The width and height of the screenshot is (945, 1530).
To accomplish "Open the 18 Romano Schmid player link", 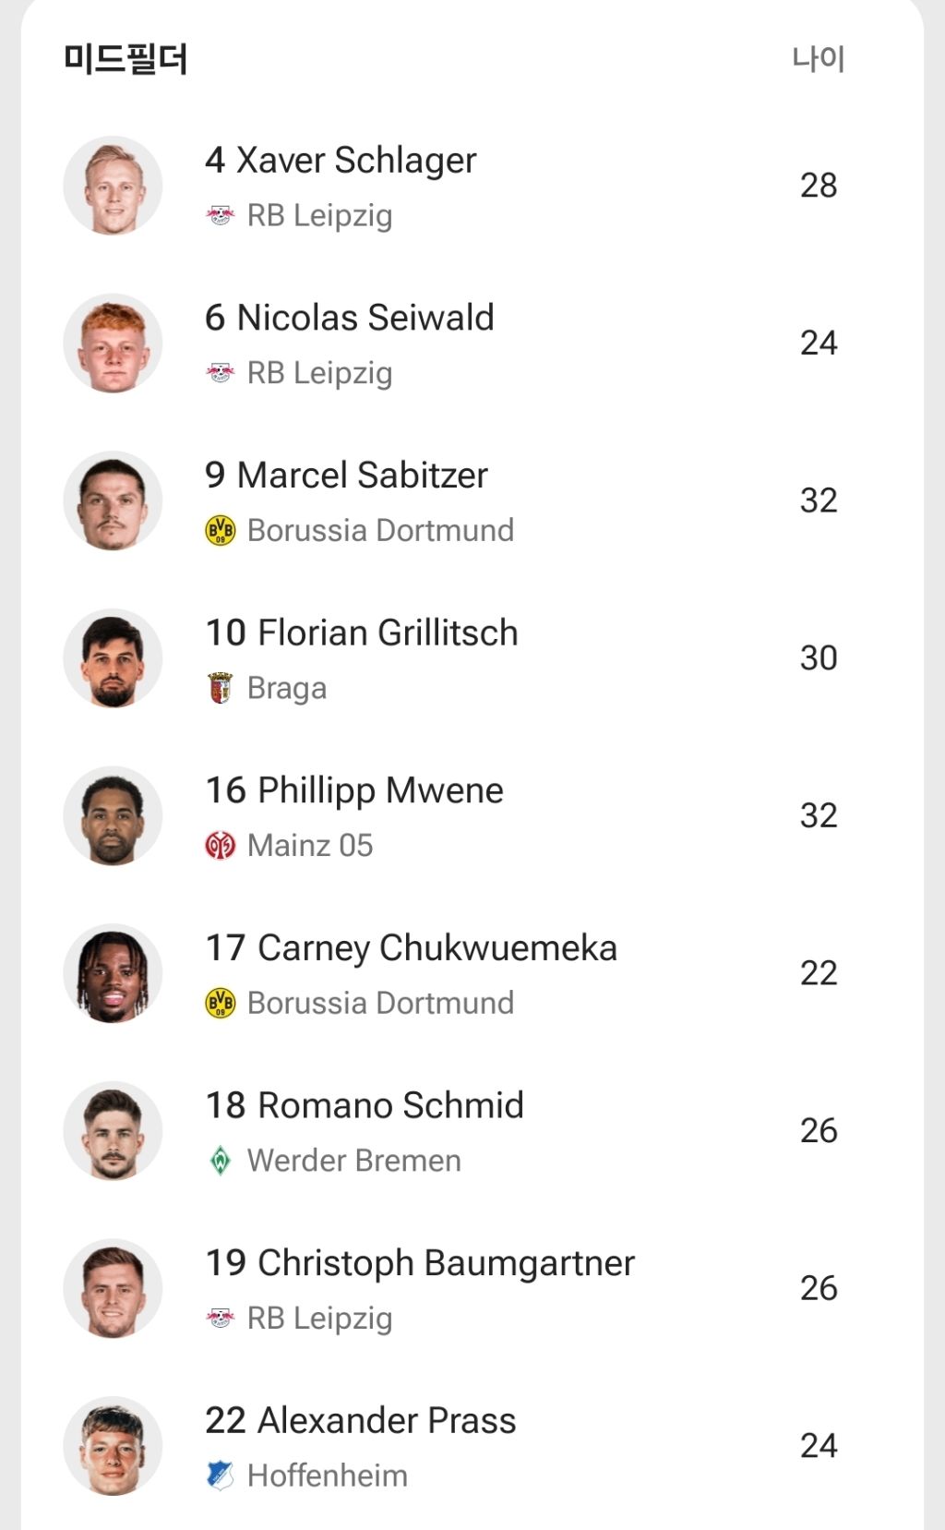I will click(364, 1105).
